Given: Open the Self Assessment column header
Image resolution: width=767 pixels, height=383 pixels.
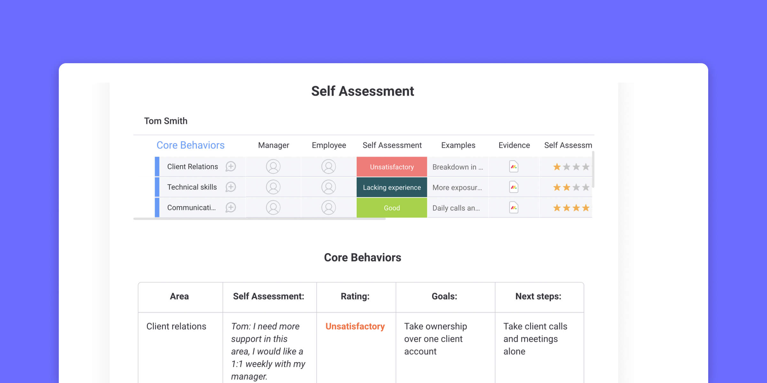Looking at the screenshot, I should (x=392, y=145).
